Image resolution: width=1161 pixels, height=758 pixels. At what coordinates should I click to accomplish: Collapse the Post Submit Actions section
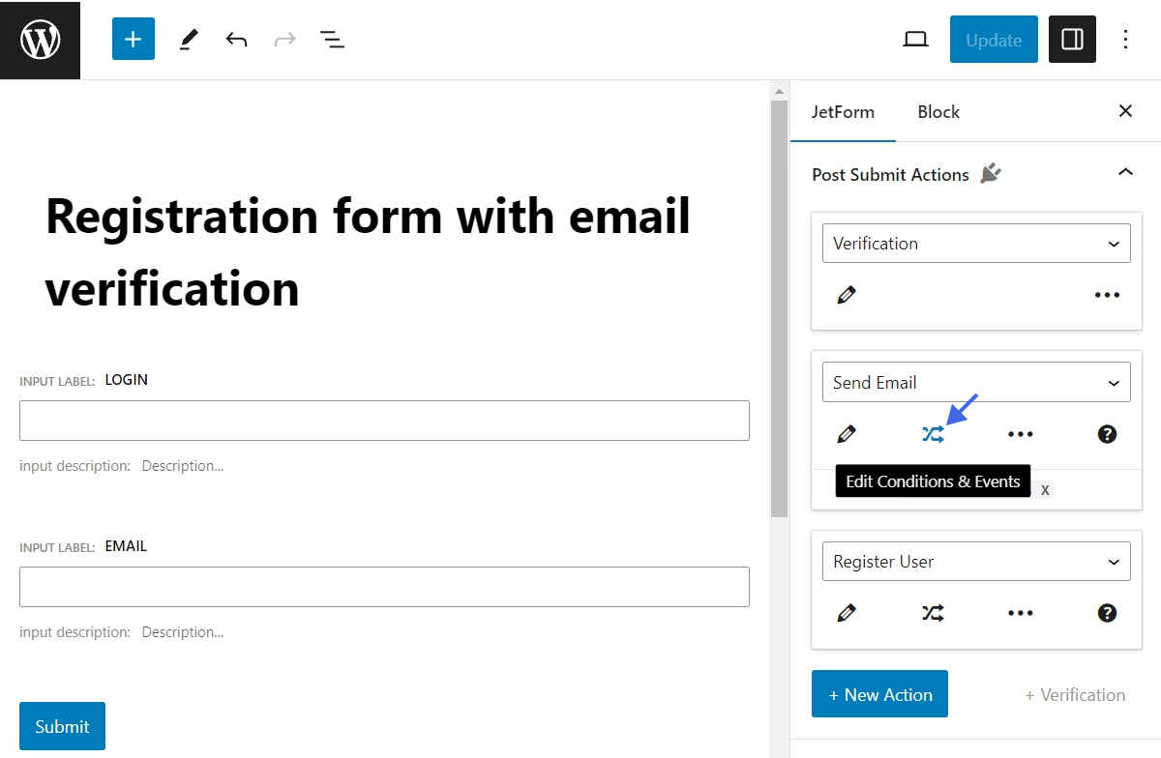pyautogui.click(x=1125, y=169)
